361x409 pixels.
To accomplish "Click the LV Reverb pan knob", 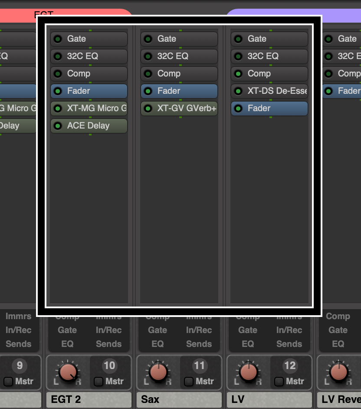I will click(x=338, y=372).
